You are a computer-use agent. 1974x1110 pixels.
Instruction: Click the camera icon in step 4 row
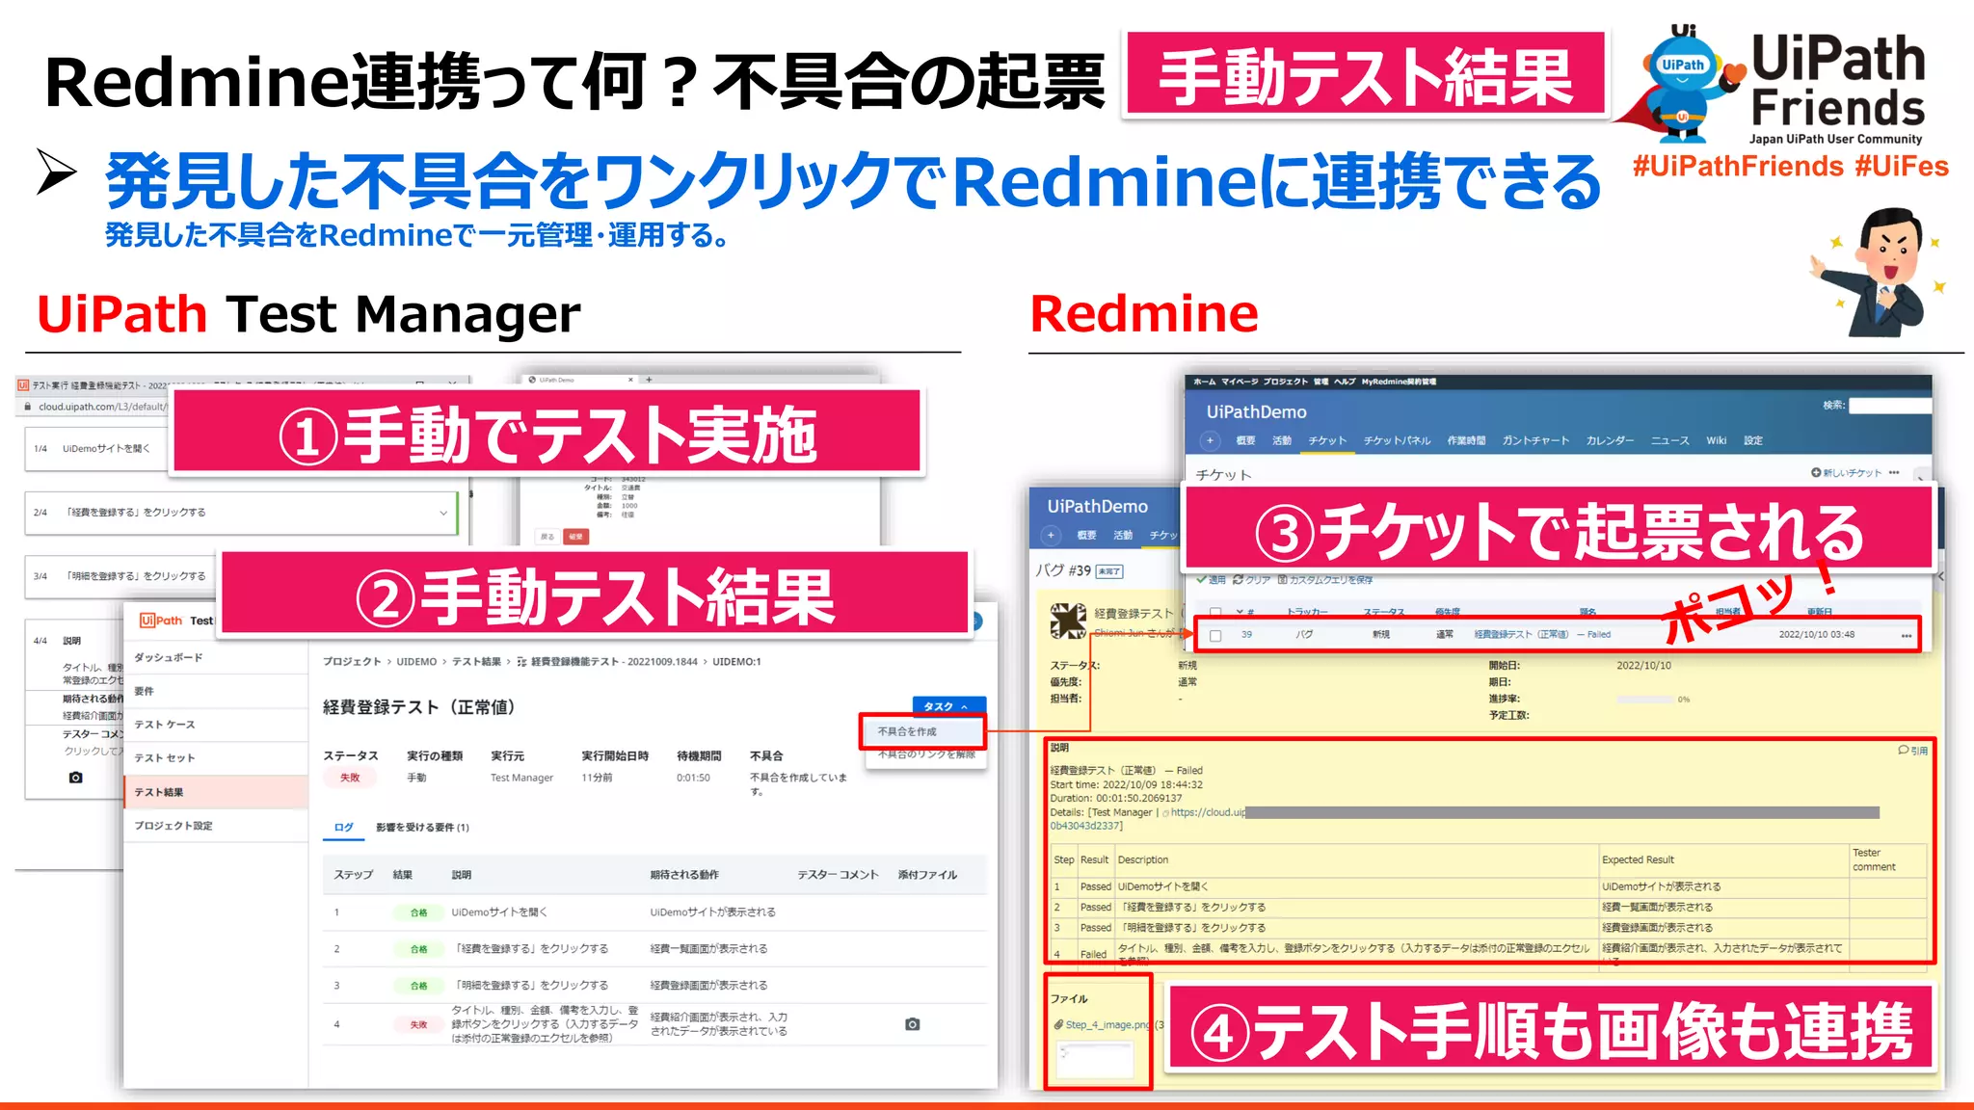click(912, 1024)
